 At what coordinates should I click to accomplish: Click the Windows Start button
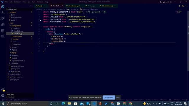tap(3, 103)
